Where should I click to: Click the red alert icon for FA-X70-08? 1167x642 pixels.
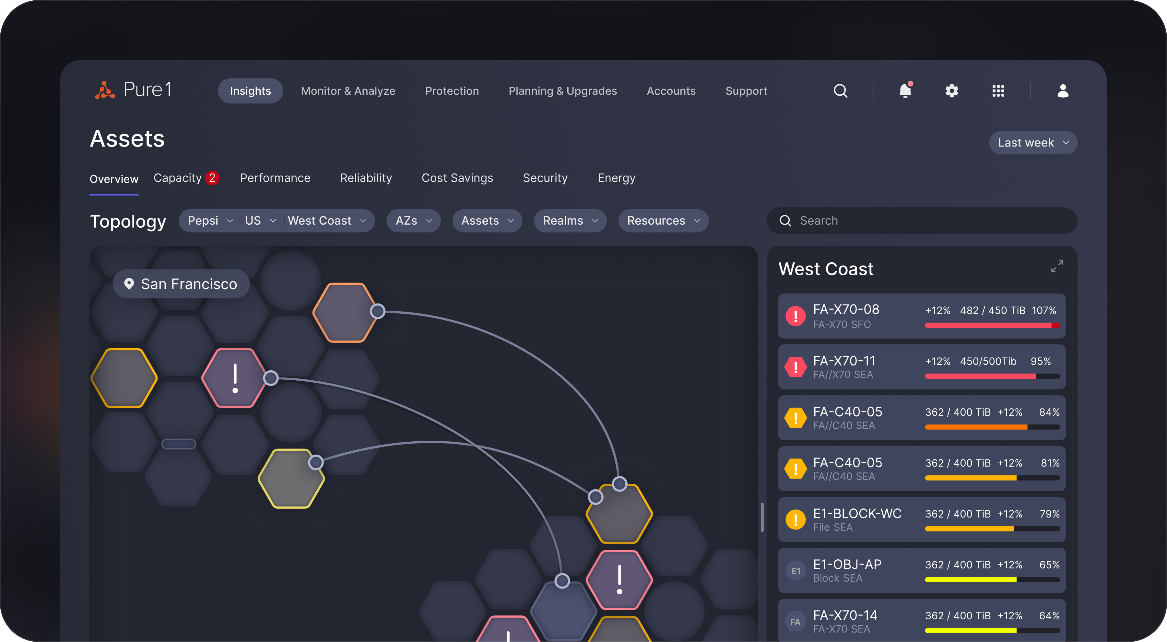796,316
